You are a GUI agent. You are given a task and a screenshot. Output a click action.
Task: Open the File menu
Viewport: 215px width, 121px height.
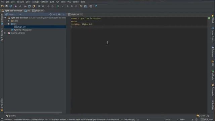(x=2, y=2)
